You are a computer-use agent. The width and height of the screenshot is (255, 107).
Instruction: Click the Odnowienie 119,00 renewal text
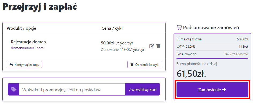point(122,49)
